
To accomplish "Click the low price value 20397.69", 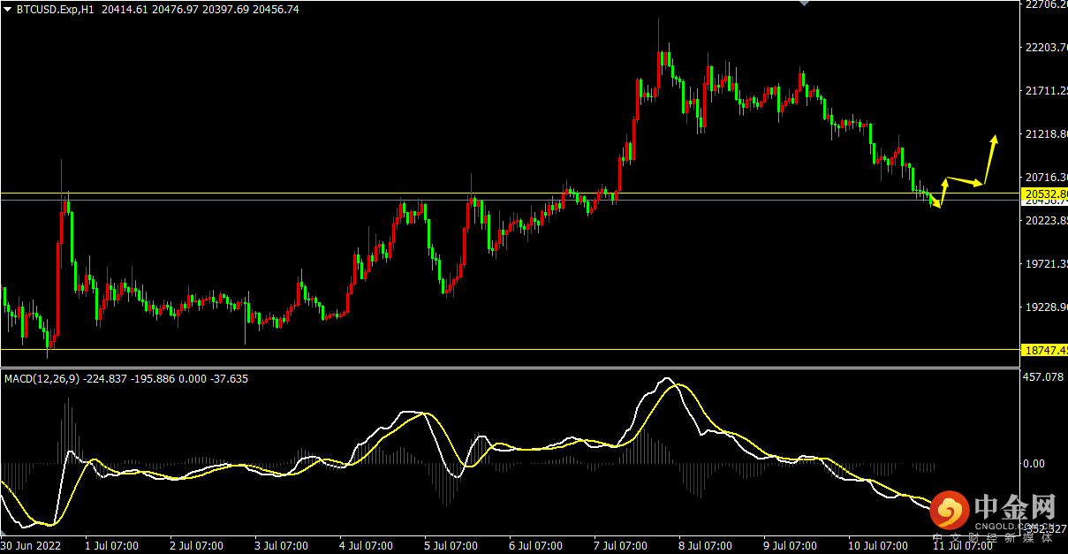I will (223, 9).
